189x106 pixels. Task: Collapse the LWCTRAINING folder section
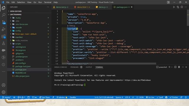(x=16, y=14)
